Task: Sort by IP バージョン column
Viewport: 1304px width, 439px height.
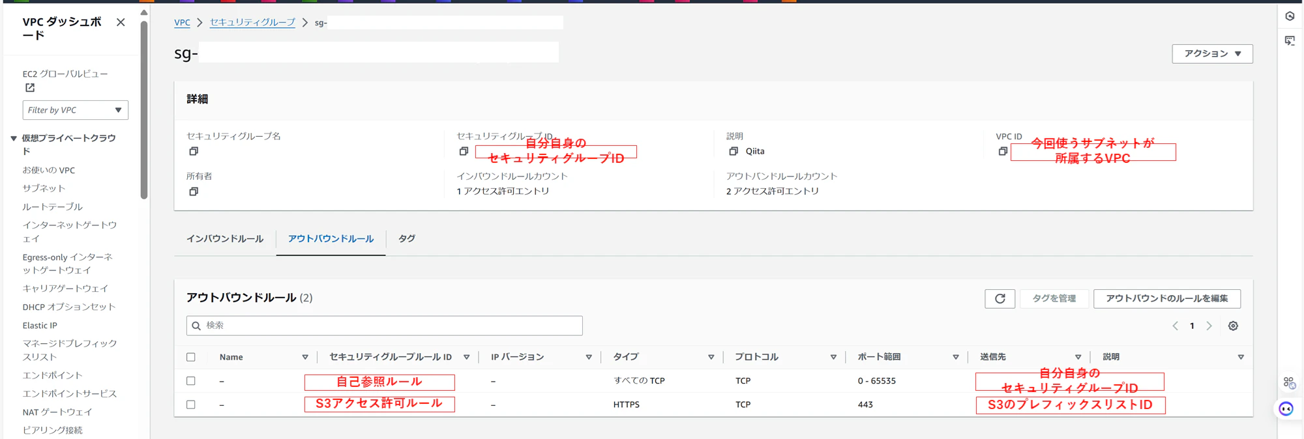Action: 589,357
